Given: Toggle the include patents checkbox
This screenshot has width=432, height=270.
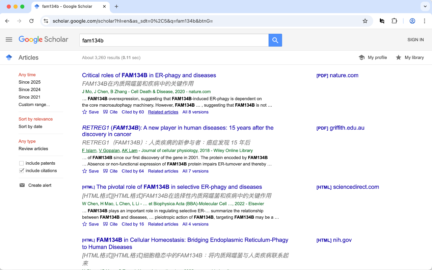Looking at the screenshot, I should tap(22, 163).
